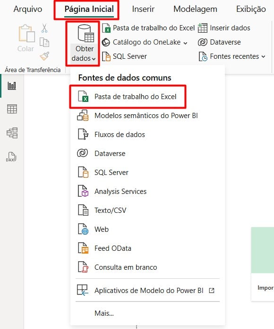Click the Web globe icon
The image size is (274, 329).
tap(83, 229)
